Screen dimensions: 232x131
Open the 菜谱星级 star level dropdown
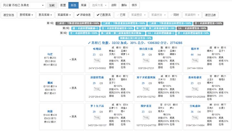click(138, 15)
